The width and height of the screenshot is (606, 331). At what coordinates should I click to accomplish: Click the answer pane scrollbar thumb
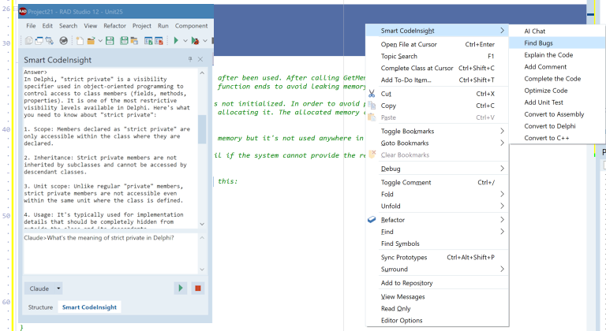[202, 129]
